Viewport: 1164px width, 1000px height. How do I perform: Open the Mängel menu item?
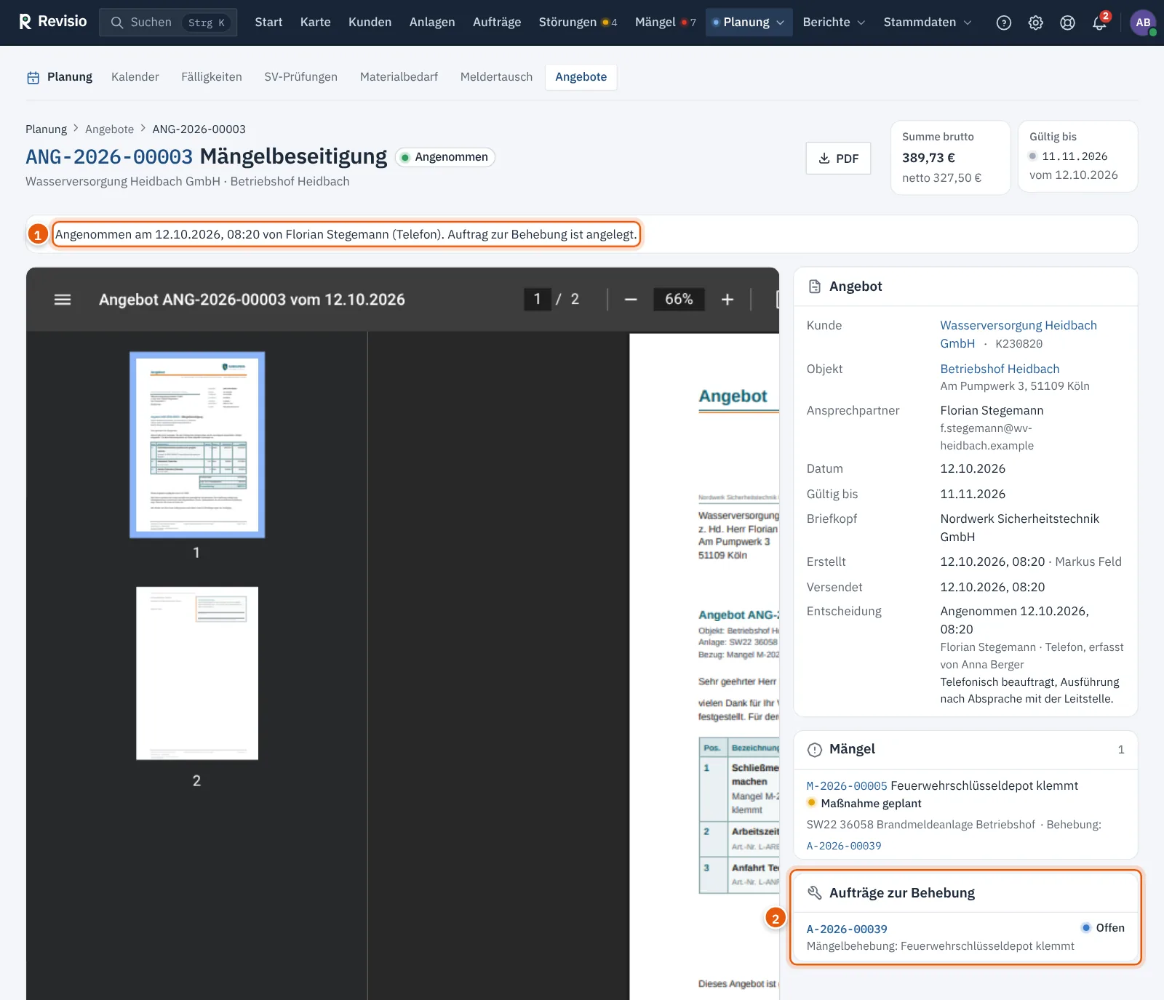click(665, 23)
